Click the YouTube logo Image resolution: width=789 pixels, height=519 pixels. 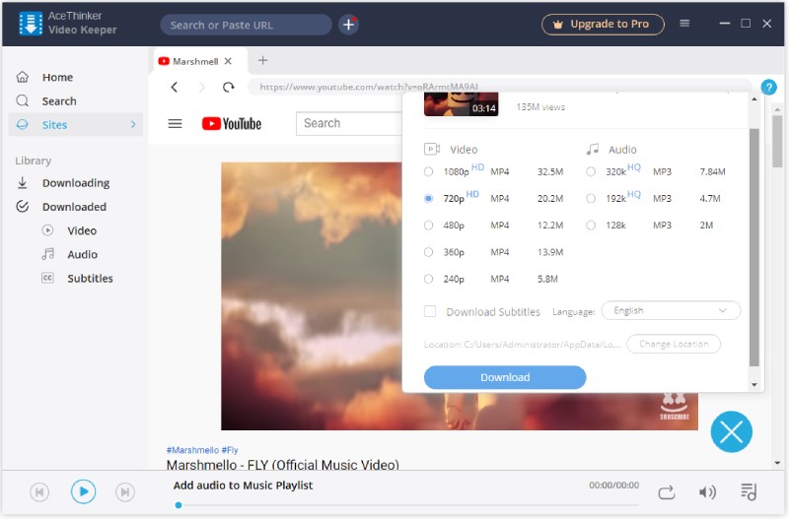232,124
